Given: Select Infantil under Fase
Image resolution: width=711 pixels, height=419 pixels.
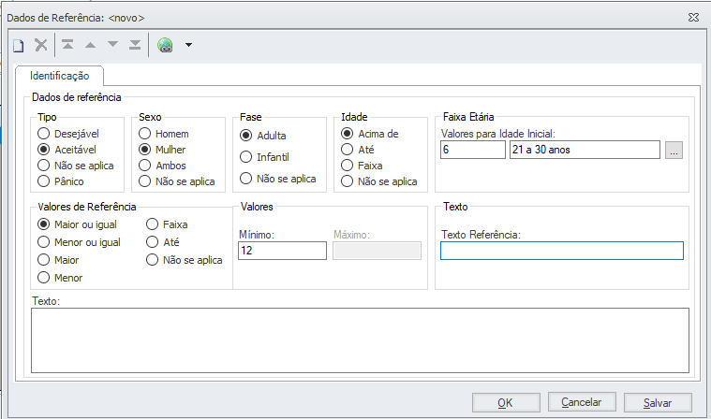Looking at the screenshot, I should tap(264, 156).
